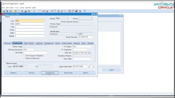Image resolution: width=175 pixels, height=98 pixels.
Task: Click the Others... button
Action: [87, 73]
